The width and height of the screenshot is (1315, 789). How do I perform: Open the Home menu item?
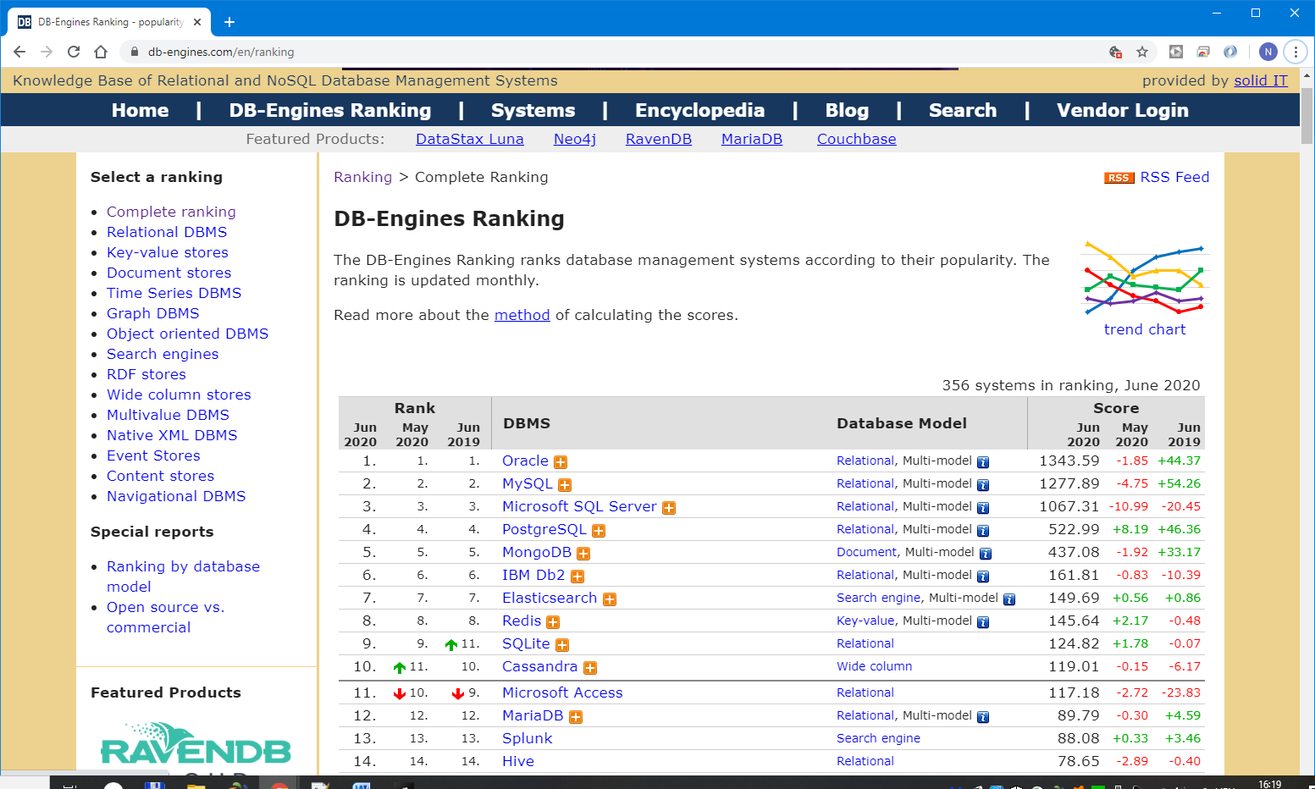141,110
